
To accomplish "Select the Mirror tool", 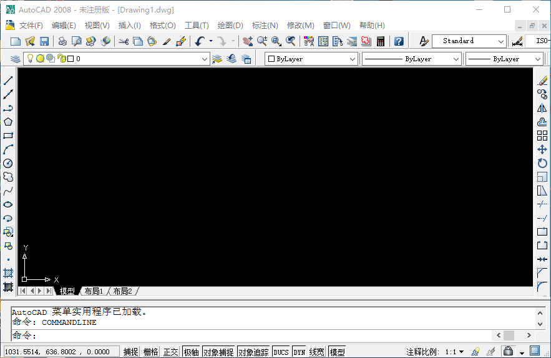I will point(542,108).
